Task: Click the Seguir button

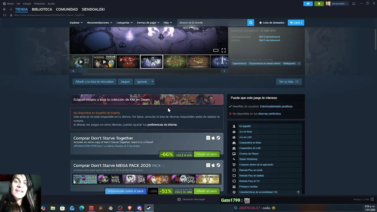Action: click(x=125, y=82)
